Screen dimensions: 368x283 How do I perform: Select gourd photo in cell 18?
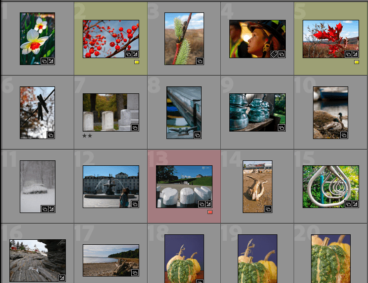pyautogui.click(x=184, y=259)
